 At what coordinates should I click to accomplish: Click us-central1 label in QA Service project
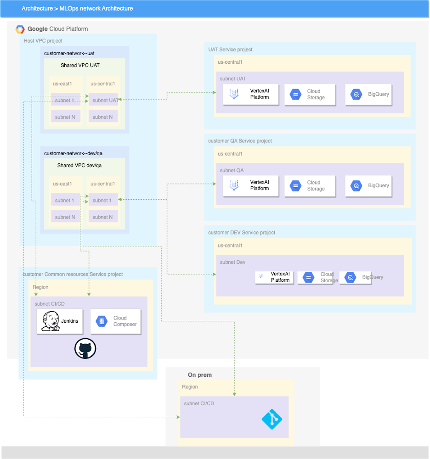230,154
